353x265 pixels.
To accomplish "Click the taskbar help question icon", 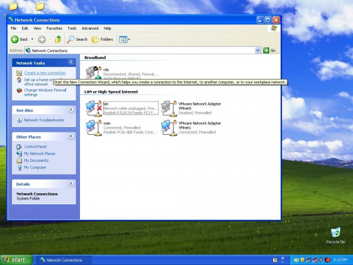I will (x=275, y=260).
